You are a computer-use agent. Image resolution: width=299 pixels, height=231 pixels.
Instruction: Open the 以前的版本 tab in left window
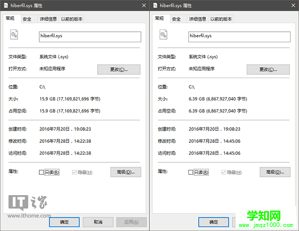[x=72, y=19]
